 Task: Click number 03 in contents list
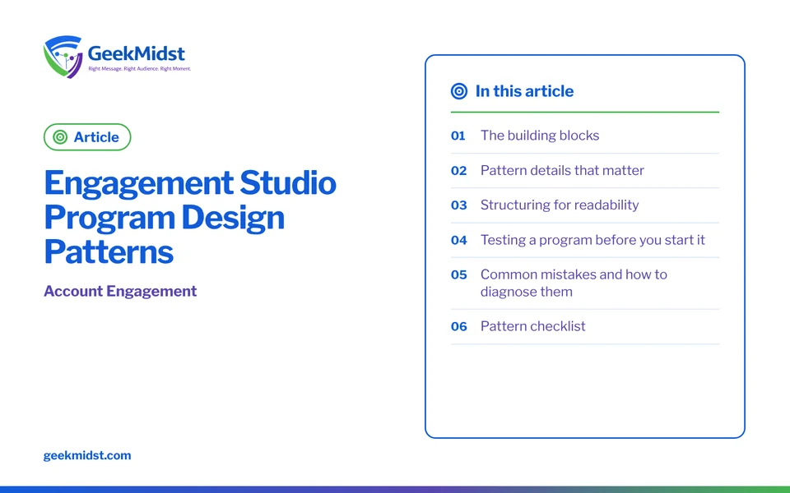[459, 205]
